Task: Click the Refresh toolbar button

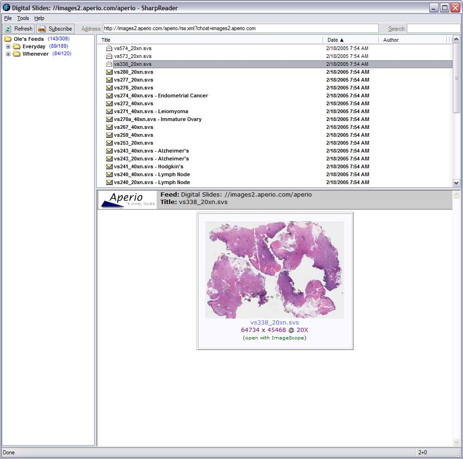Action: [x=19, y=29]
